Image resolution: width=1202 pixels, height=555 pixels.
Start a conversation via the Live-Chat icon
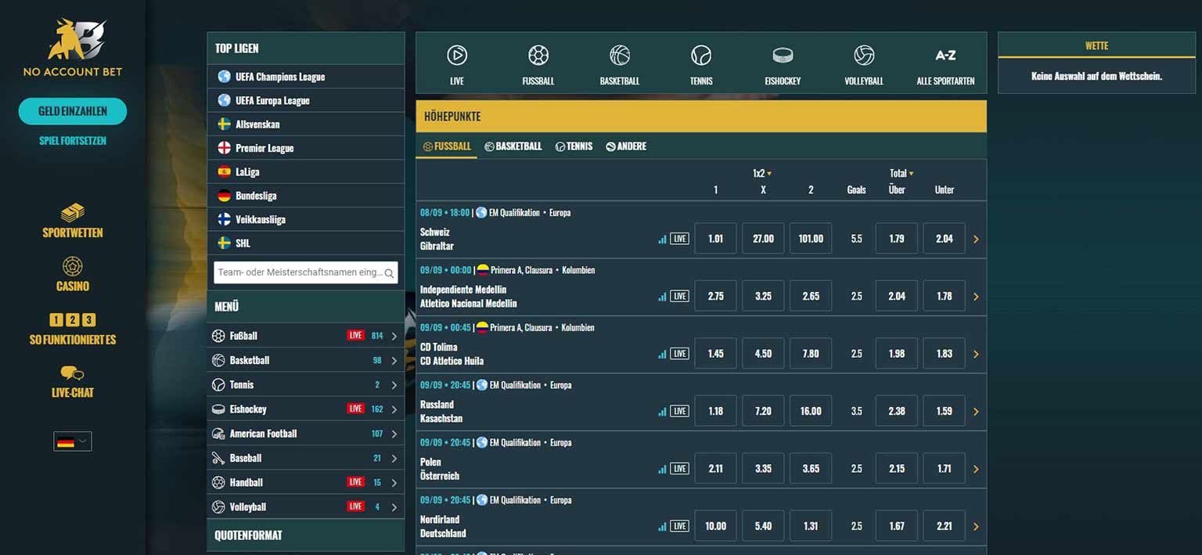coord(72,381)
